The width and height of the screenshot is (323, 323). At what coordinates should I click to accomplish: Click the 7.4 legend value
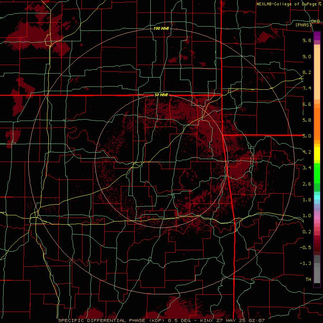click(x=307, y=88)
